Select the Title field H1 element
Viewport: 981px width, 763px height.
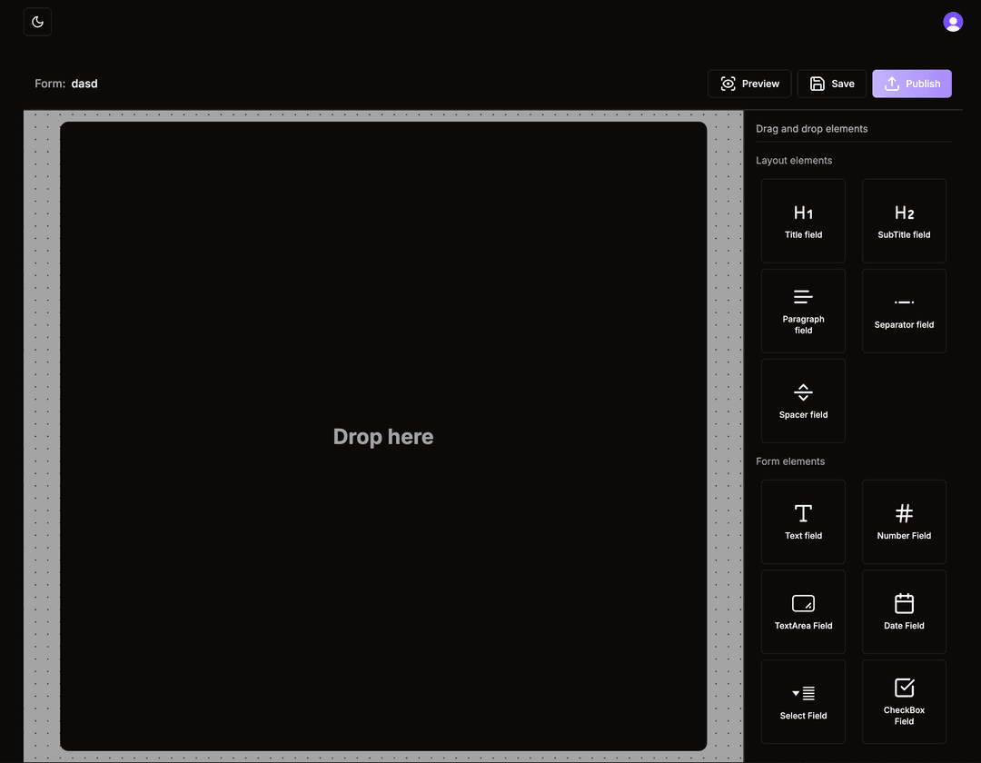[803, 221]
